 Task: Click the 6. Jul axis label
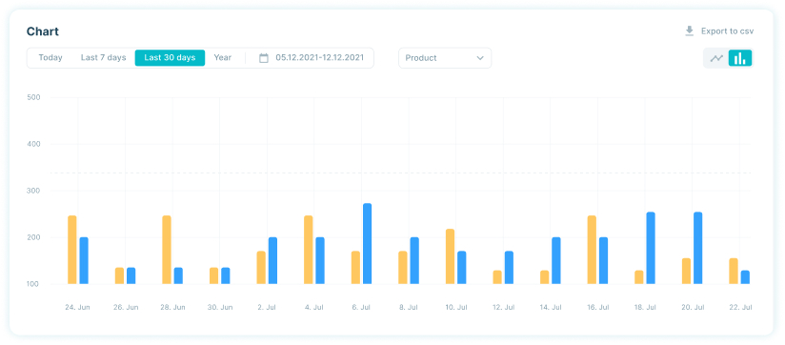[361, 307]
